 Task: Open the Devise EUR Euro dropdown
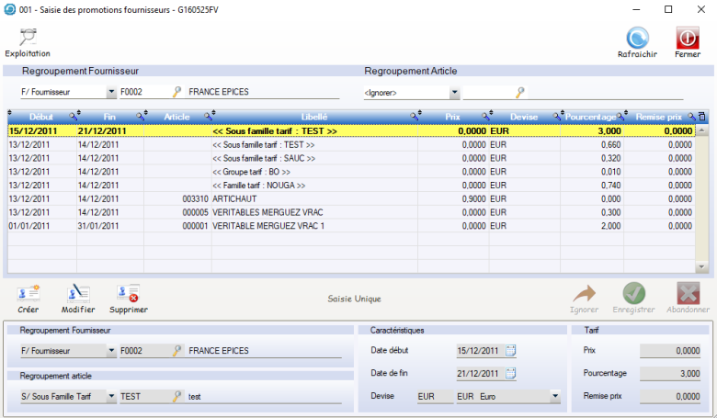[554, 396]
